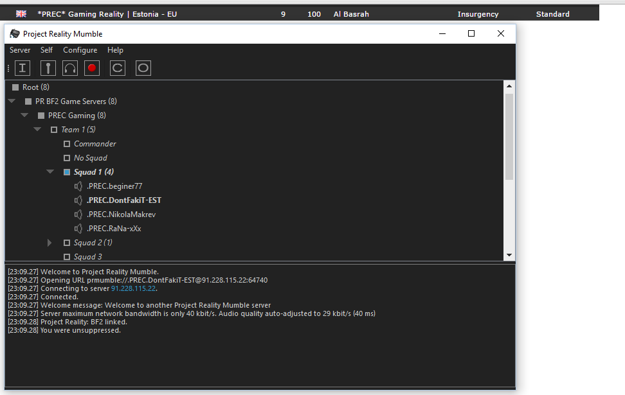This screenshot has width=625, height=395.
Task: Close the Project Reality Mumble window
Action: [x=501, y=34]
